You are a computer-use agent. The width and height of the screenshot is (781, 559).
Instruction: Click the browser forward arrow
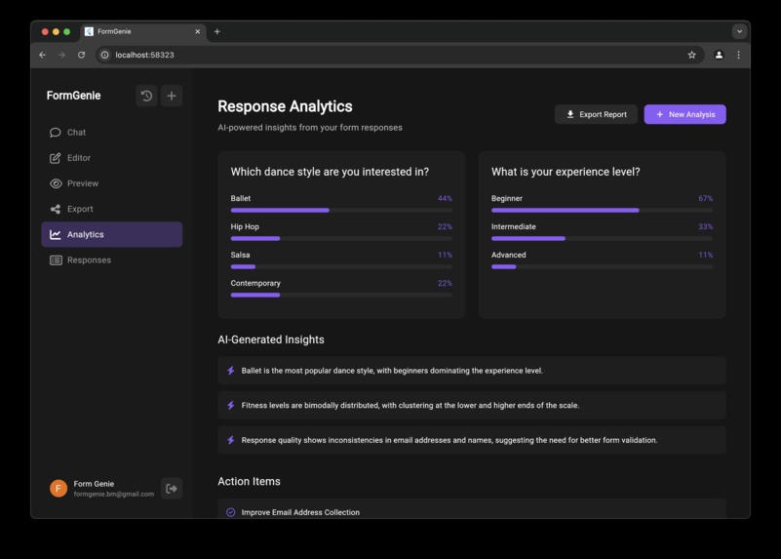(61, 55)
